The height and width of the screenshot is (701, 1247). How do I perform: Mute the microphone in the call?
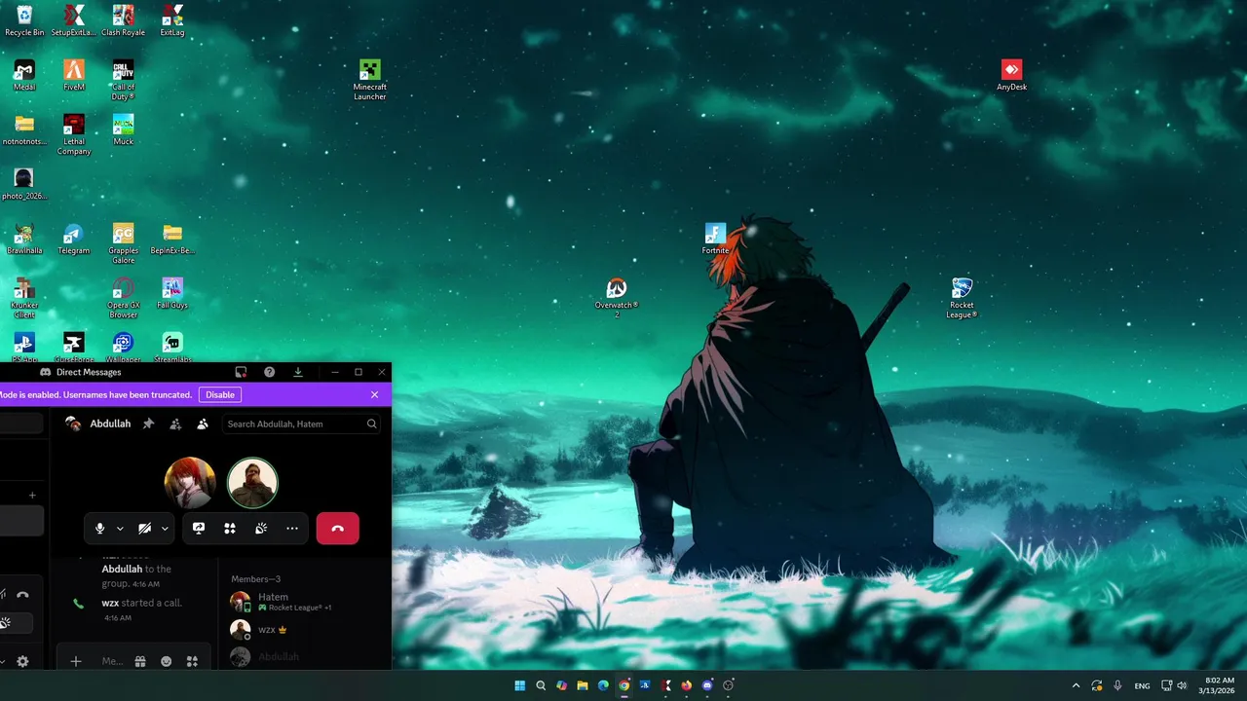tap(99, 528)
